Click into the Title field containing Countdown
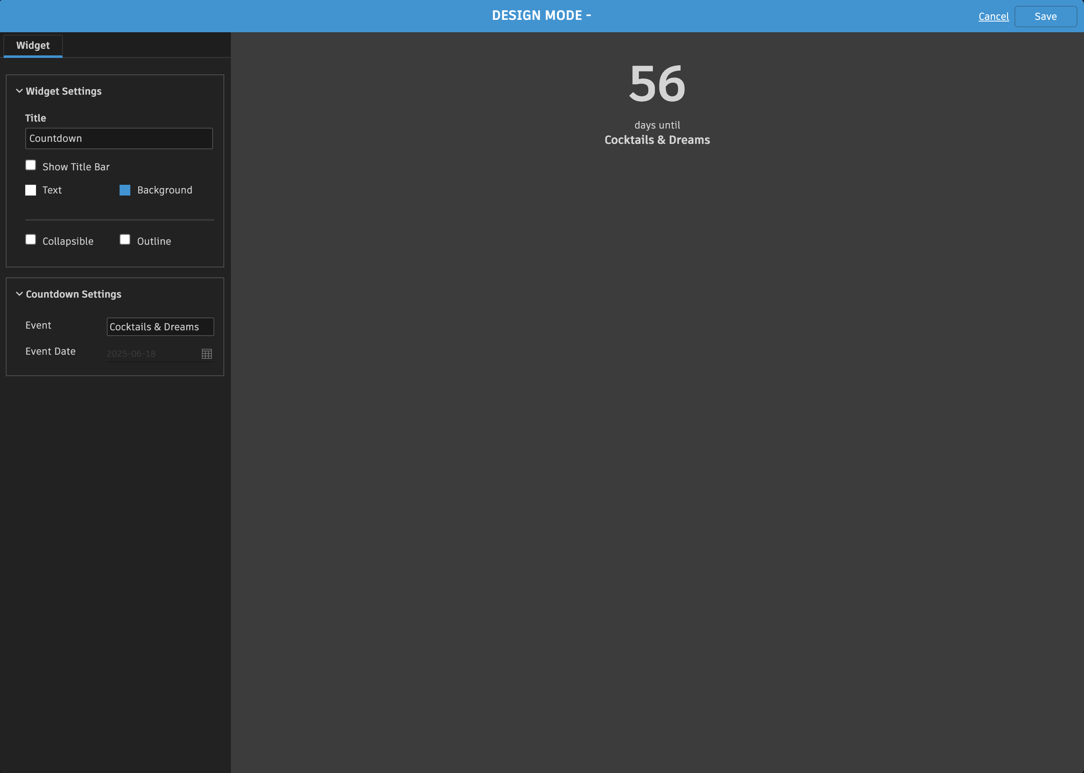Viewport: 1084px width, 773px height. point(119,138)
